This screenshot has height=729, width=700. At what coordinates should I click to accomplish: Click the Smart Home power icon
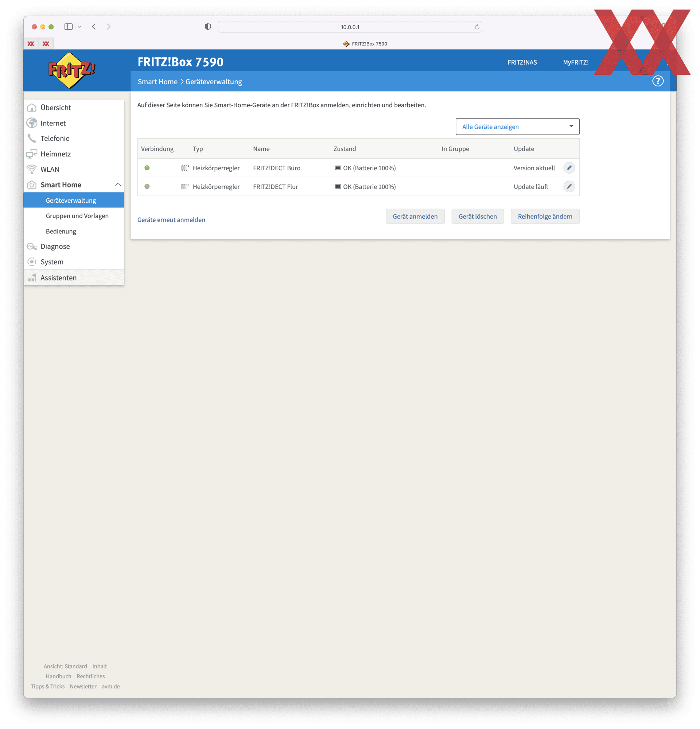point(32,185)
